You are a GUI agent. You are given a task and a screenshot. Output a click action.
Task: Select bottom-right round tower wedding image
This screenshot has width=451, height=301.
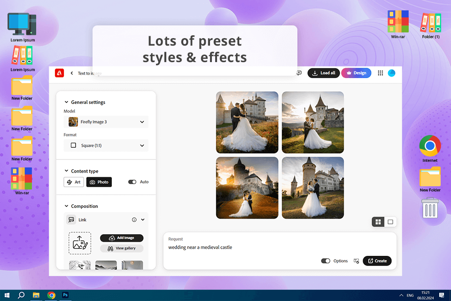coord(313,188)
